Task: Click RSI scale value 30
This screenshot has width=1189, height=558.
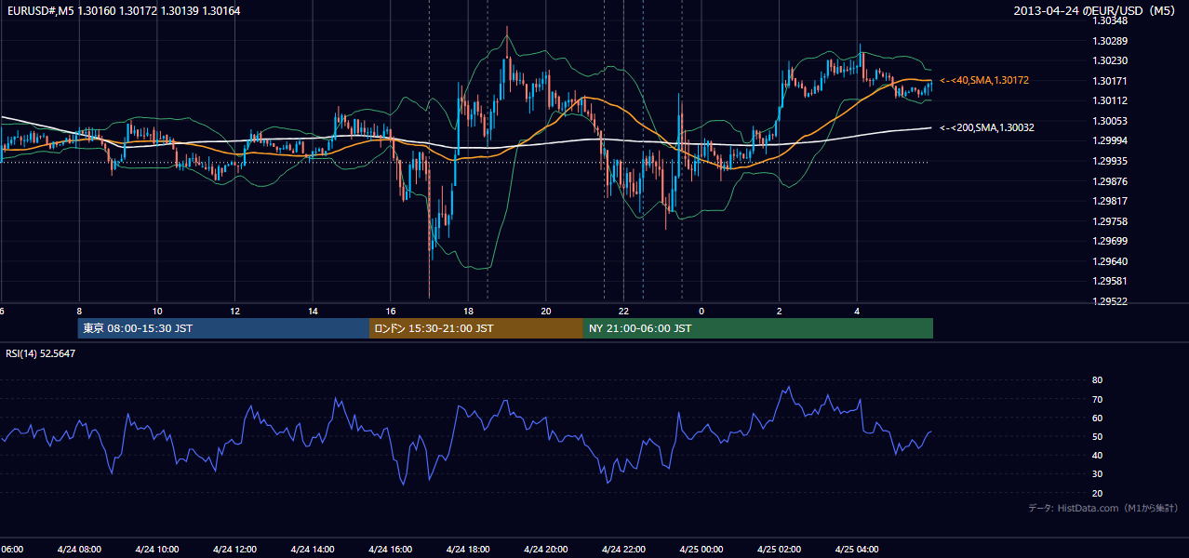Action: [x=1097, y=474]
